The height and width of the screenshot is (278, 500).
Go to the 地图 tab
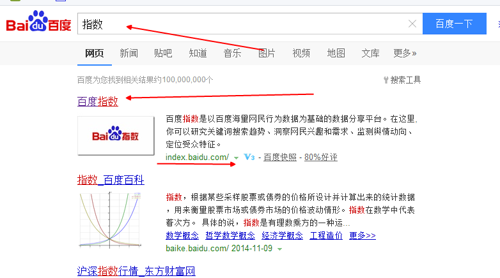pyautogui.click(x=336, y=53)
